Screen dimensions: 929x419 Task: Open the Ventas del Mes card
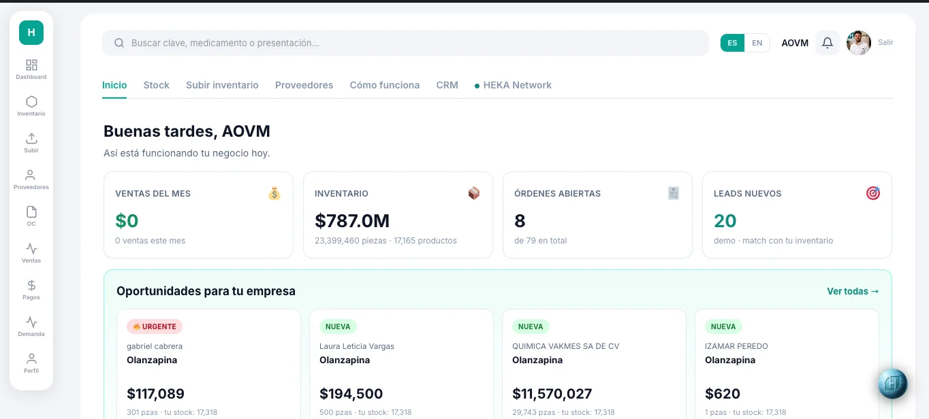[198, 215]
